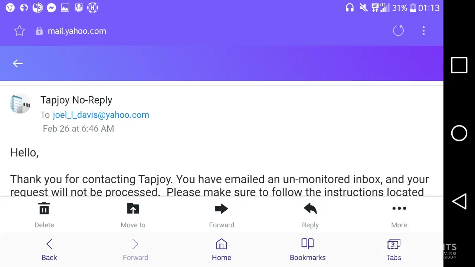Reload the page with the refresh icon
Image resolution: width=475 pixels, height=267 pixels.
(x=398, y=31)
